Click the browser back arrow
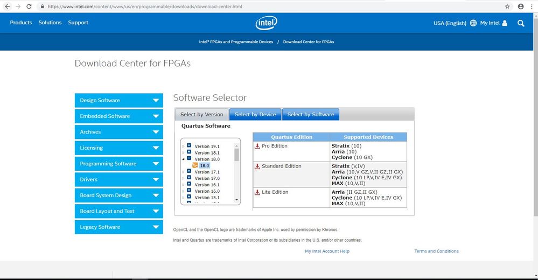This screenshot has width=538, height=280. (x=8, y=6)
